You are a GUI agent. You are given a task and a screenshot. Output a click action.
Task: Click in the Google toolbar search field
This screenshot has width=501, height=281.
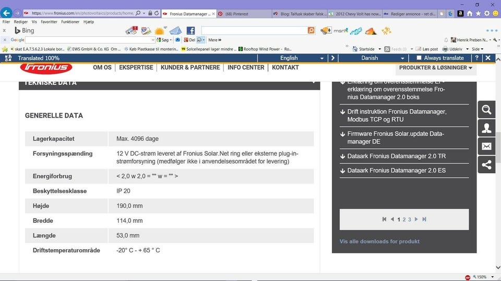88,40
